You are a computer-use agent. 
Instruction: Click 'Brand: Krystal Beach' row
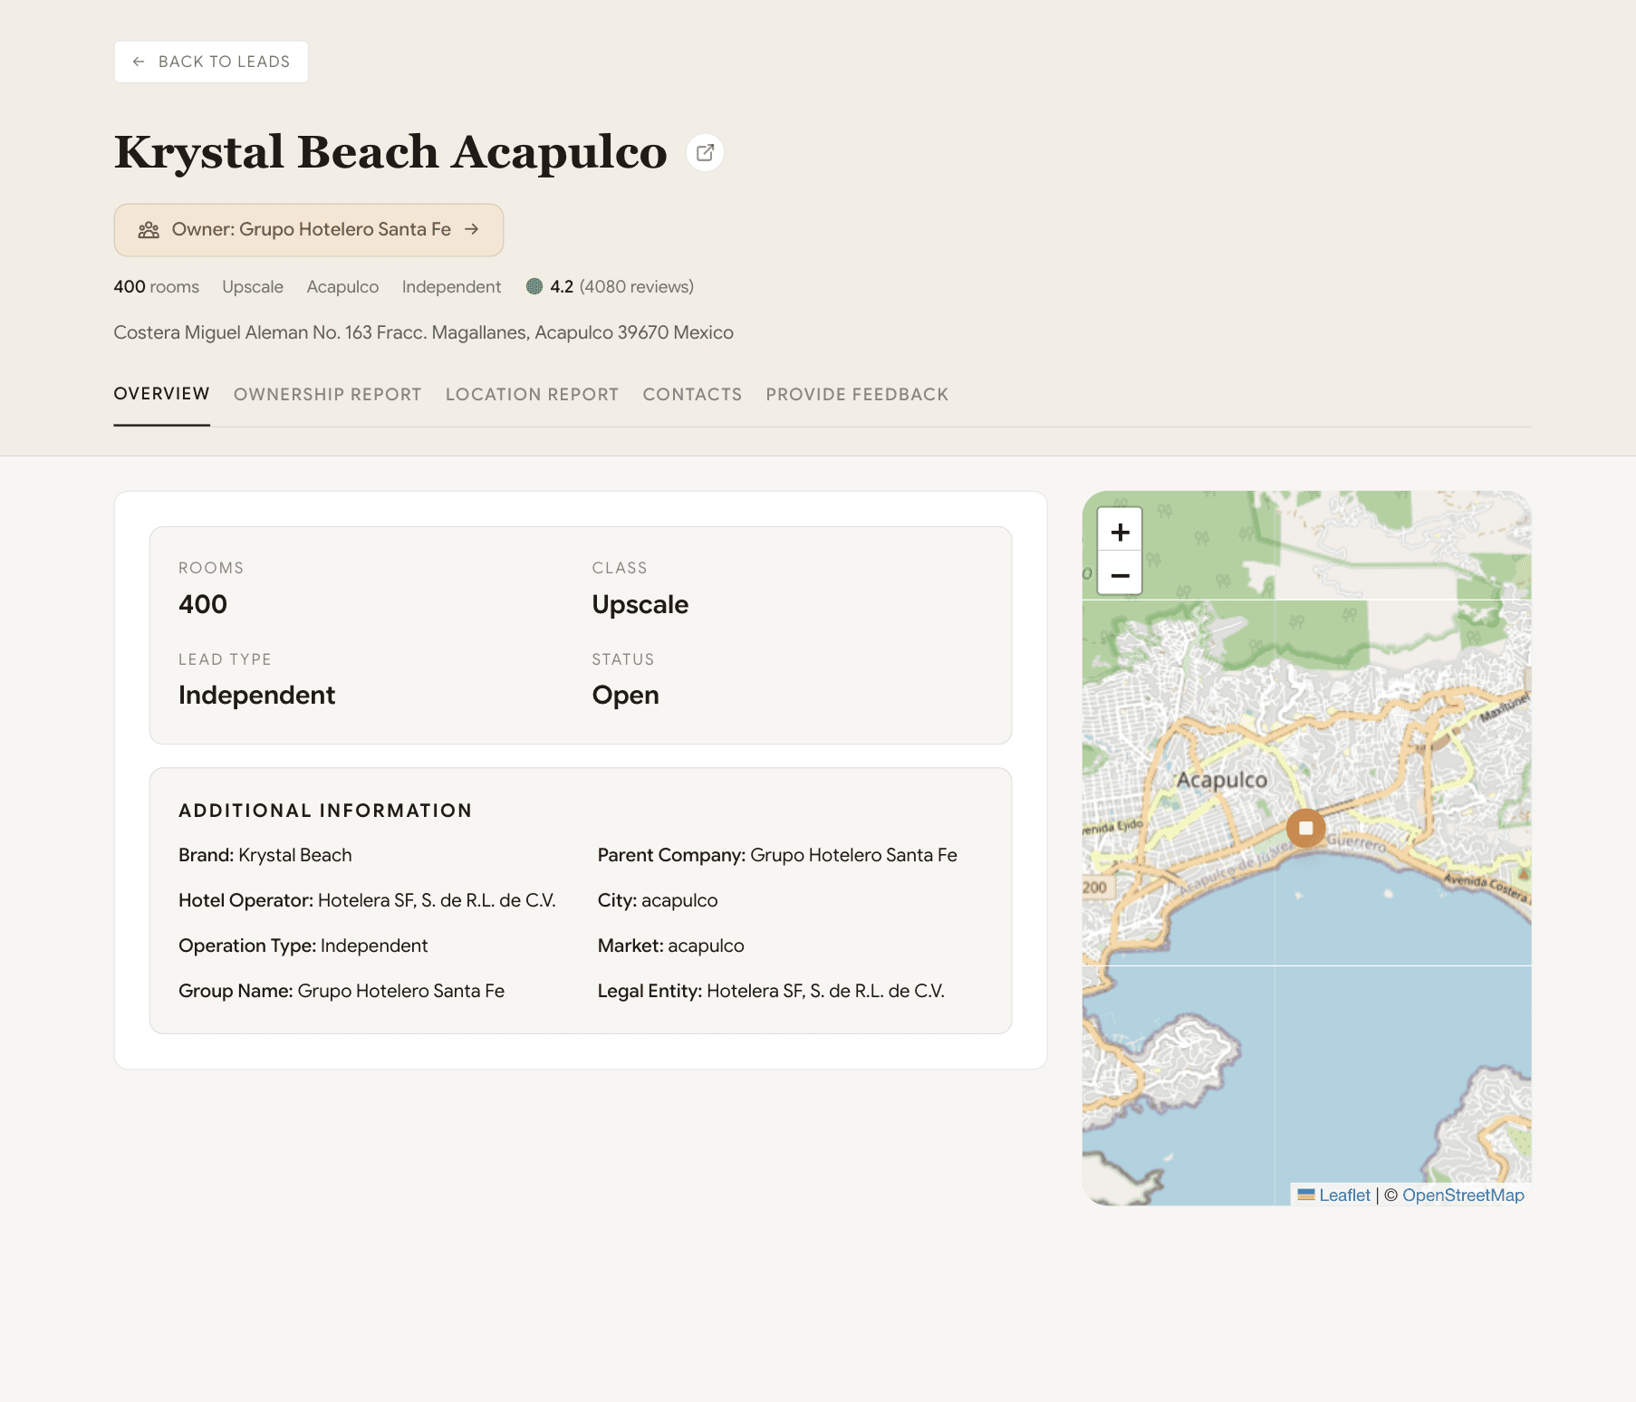[265, 855]
